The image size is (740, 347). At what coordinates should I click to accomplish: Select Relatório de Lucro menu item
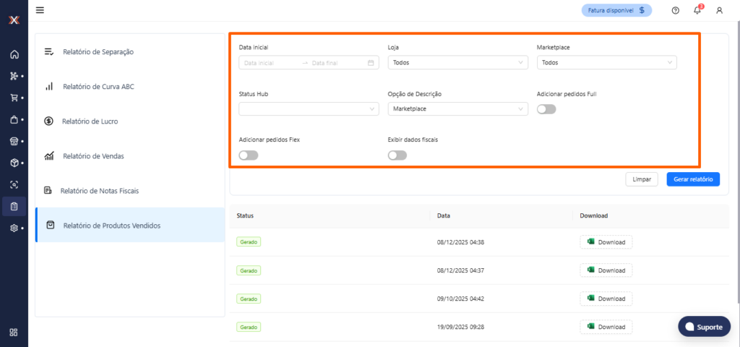[90, 121]
